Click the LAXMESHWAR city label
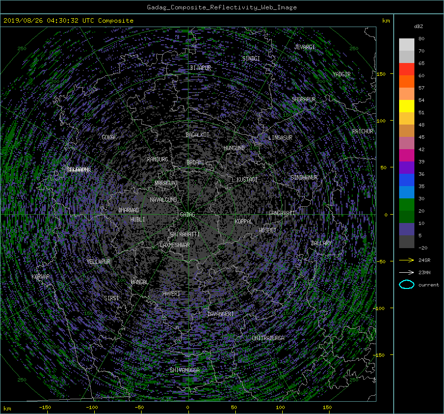Screen dimensions: 444x414 click(175, 245)
